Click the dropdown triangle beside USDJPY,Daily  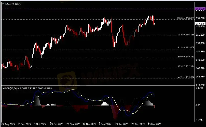3,4
